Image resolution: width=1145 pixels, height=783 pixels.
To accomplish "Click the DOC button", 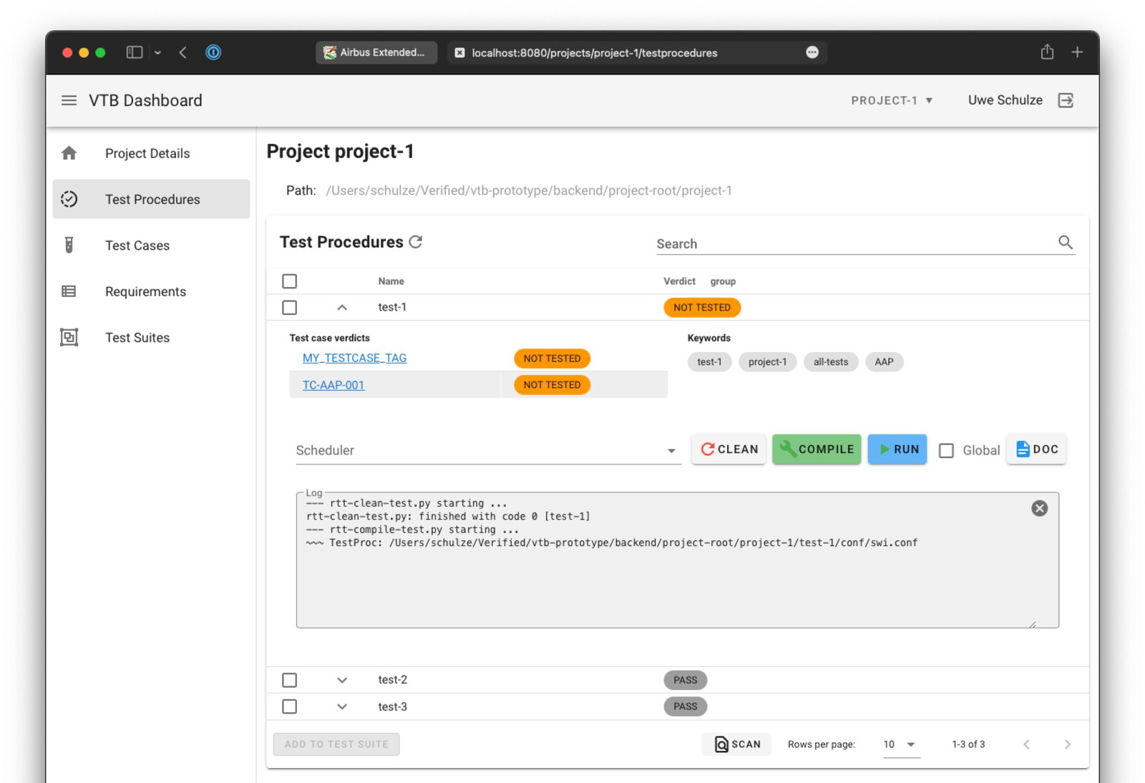I will [x=1036, y=449].
